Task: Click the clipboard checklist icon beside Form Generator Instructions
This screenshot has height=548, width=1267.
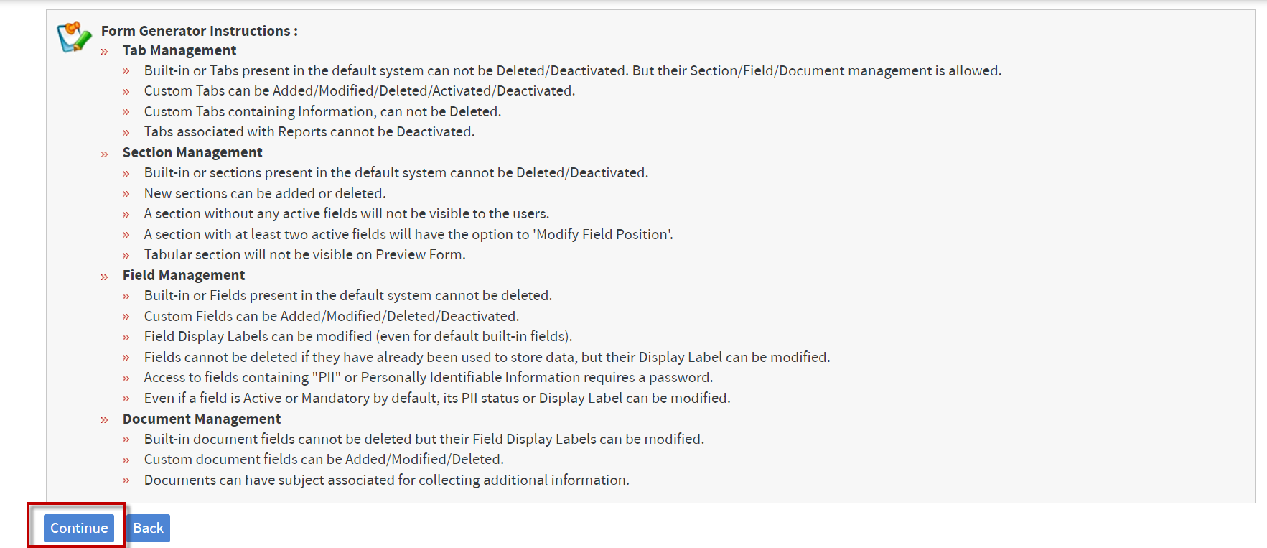Action: pyautogui.click(x=75, y=37)
